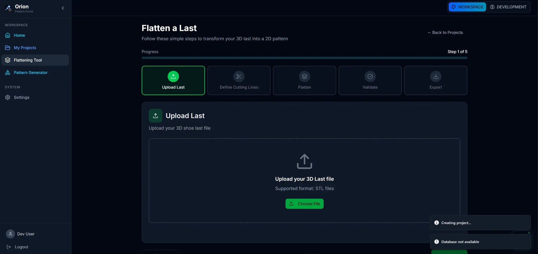Collapse the sidebar with the chevron

63,8
